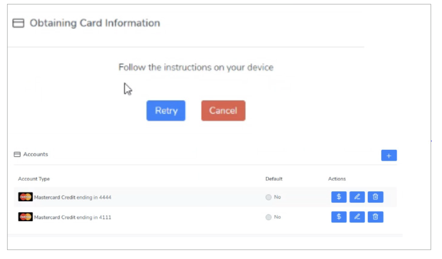The image size is (442, 259).
Task: Click the dollar payment icon for card 4111
Action: tap(339, 217)
